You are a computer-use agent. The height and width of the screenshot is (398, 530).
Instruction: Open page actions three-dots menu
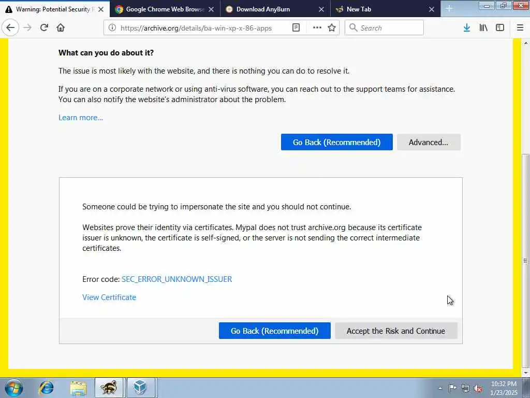coord(317,28)
